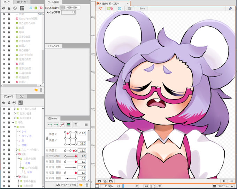This screenshot has height=189, width=237.
Task: Expand 右腕曲面 in Deformer tree
Action: click(18, 186)
